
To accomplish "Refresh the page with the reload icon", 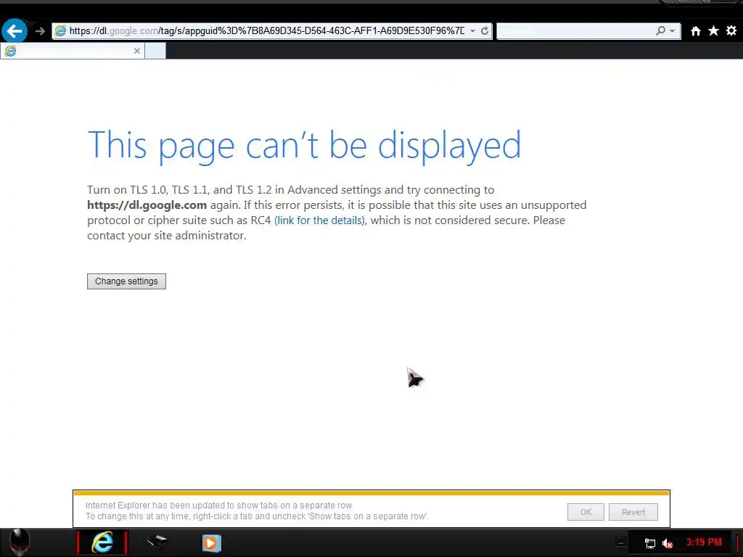I will pos(484,30).
